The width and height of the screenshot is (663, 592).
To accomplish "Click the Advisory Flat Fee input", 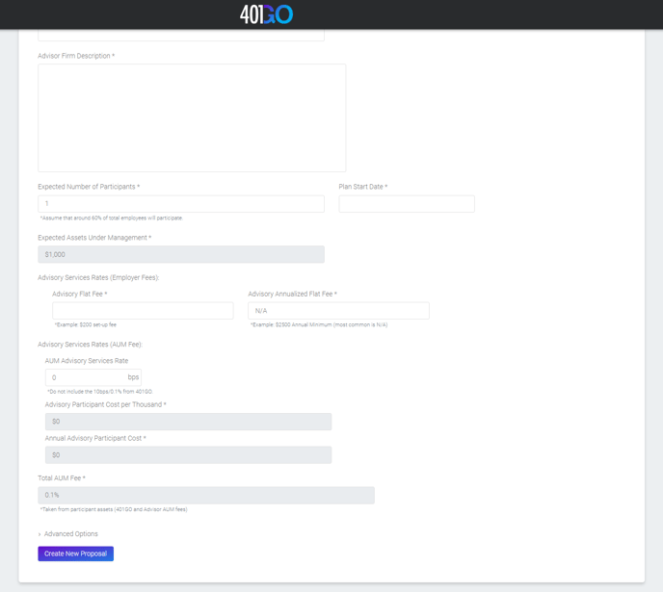I will (143, 311).
